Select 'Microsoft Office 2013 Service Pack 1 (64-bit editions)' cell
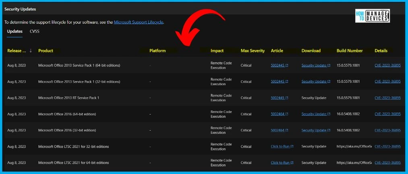The image size is (408, 174). [79, 66]
